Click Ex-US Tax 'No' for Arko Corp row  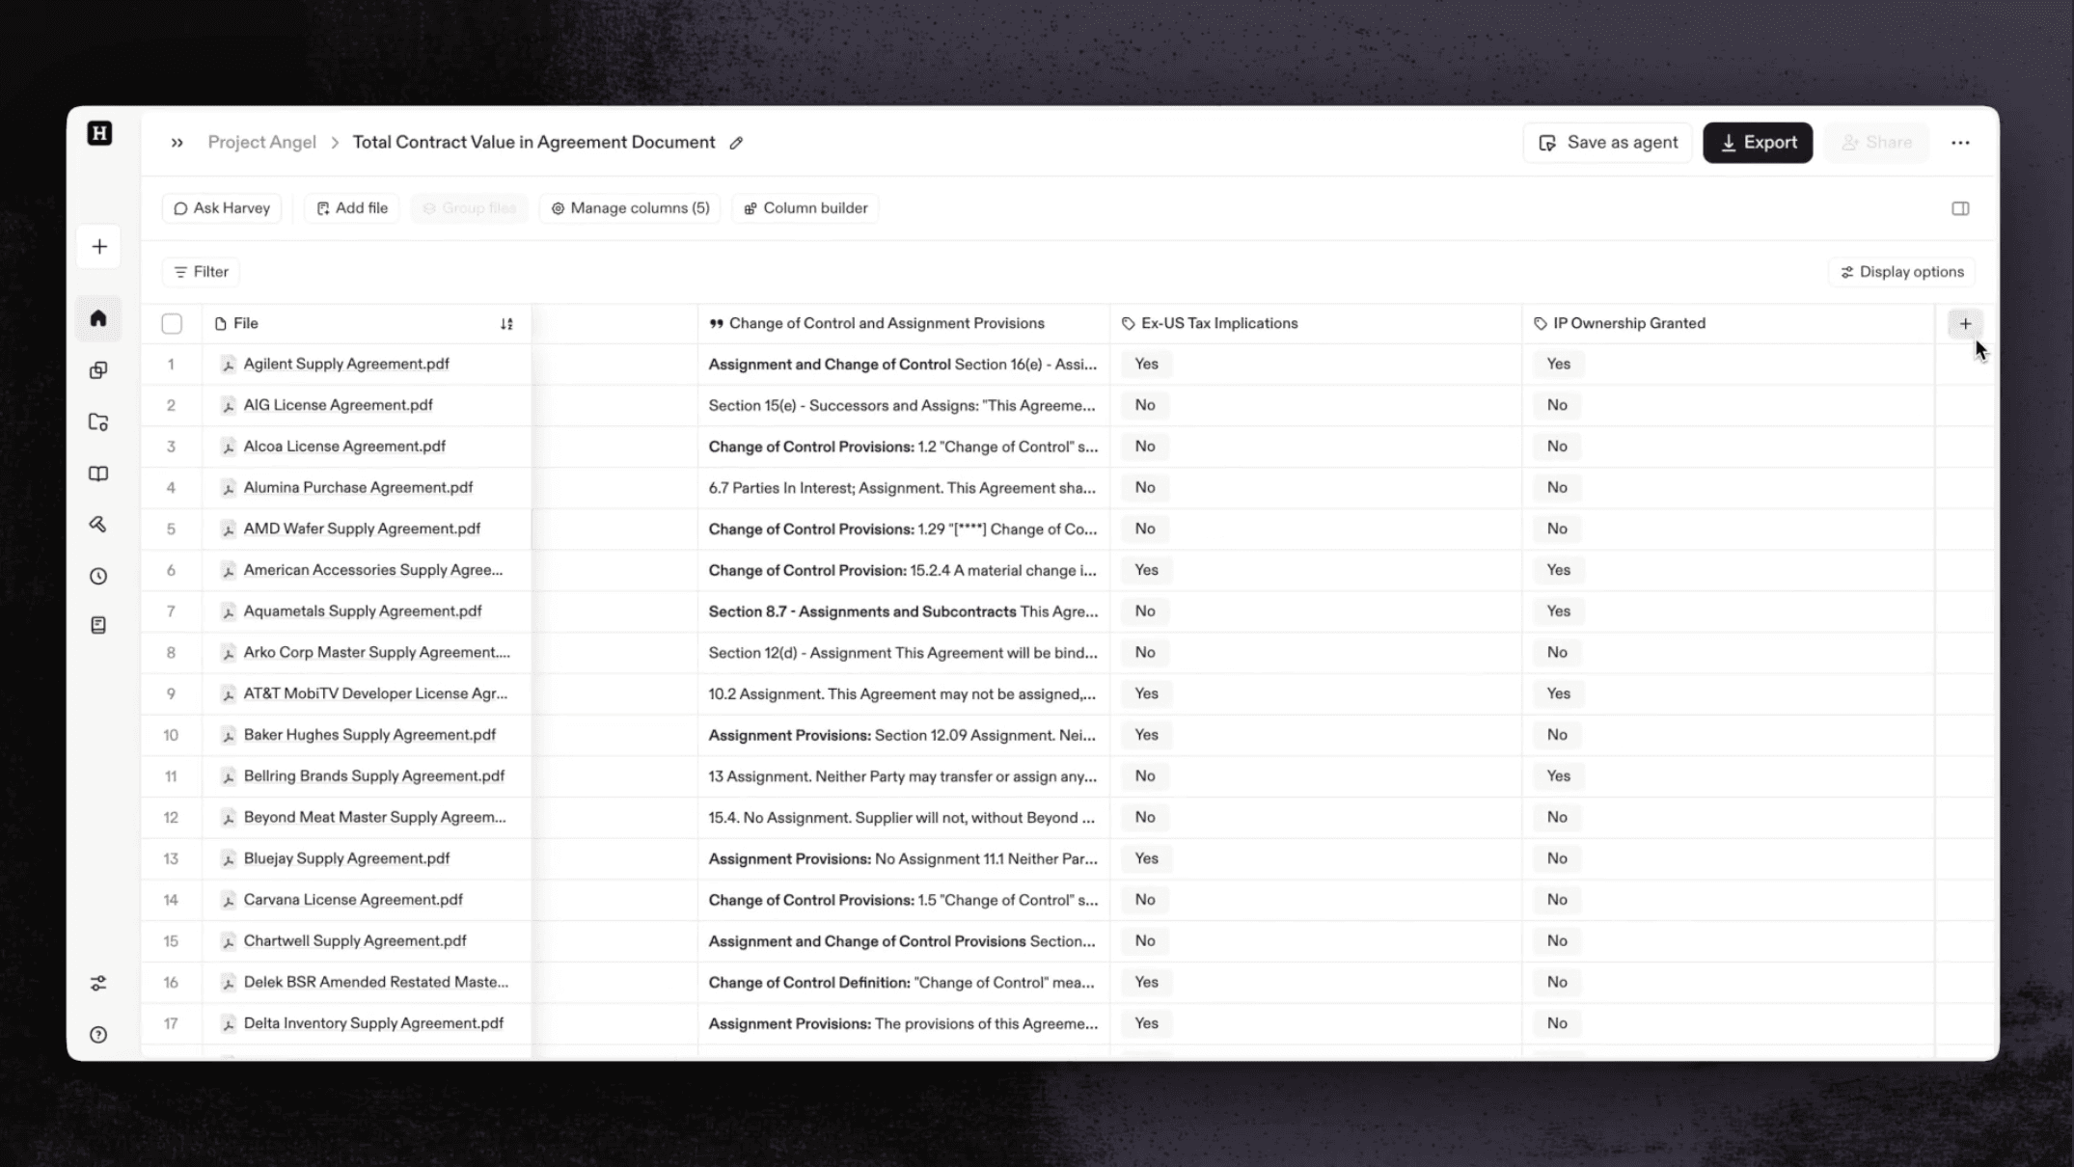tap(1145, 653)
